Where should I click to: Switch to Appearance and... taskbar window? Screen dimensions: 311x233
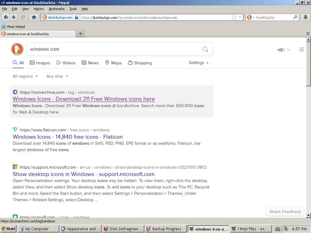pos(81,229)
